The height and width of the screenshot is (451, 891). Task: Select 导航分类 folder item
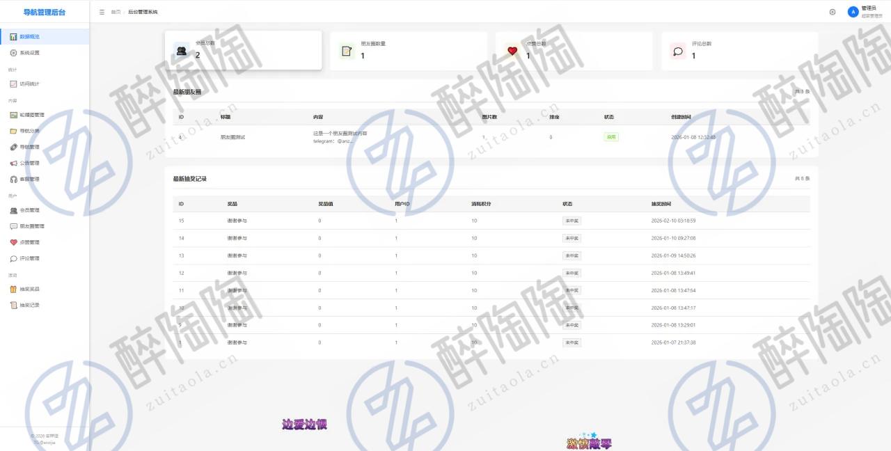point(29,131)
